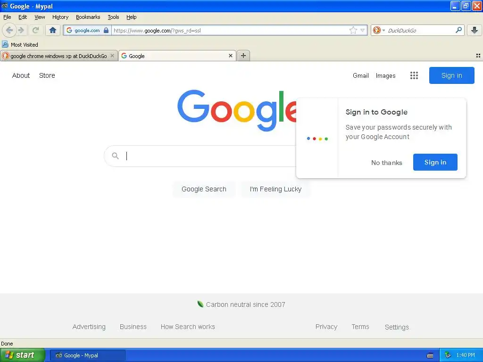Click the top-right blue Sign in button
This screenshot has height=362, width=483.
[451, 75]
